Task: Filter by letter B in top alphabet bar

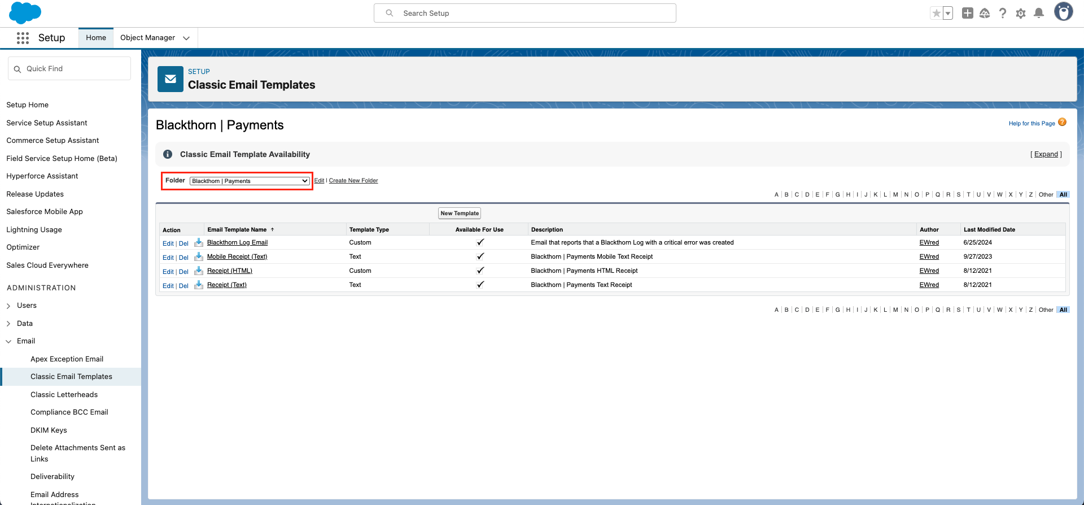Action: click(786, 194)
